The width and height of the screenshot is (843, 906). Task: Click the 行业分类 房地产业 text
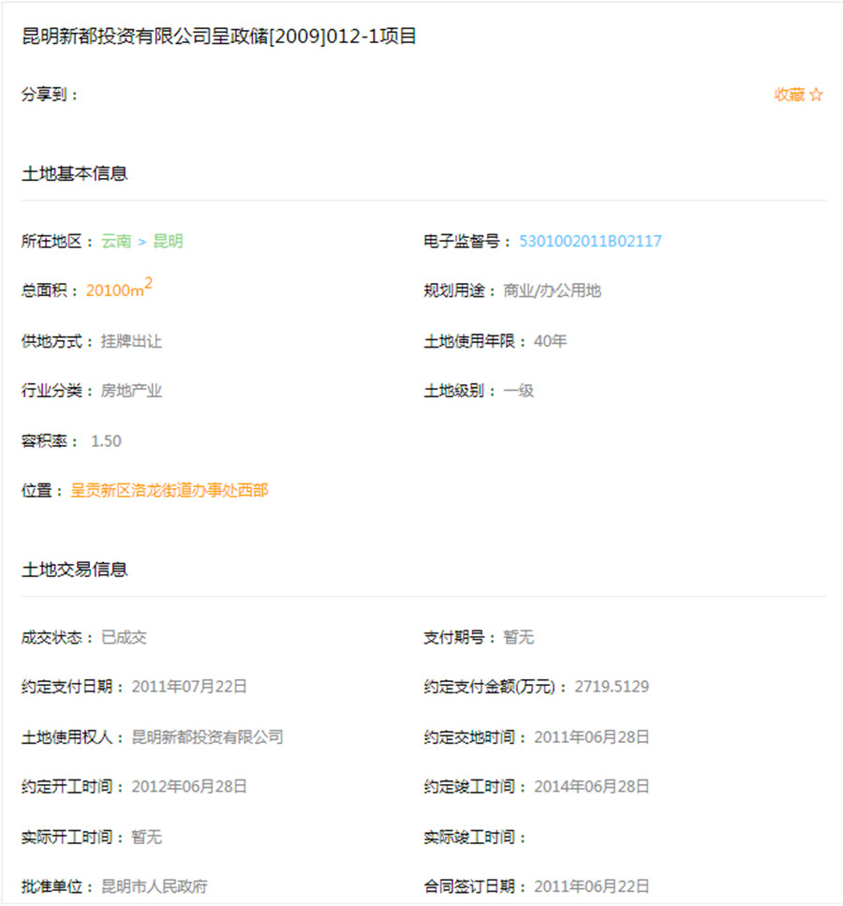(131, 391)
